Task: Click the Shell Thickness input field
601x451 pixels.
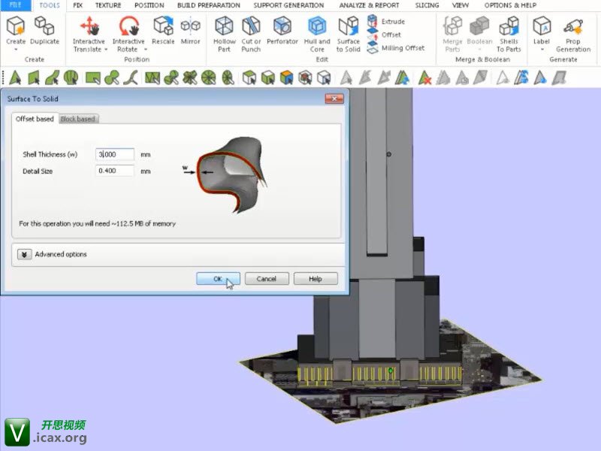Action: coord(115,154)
